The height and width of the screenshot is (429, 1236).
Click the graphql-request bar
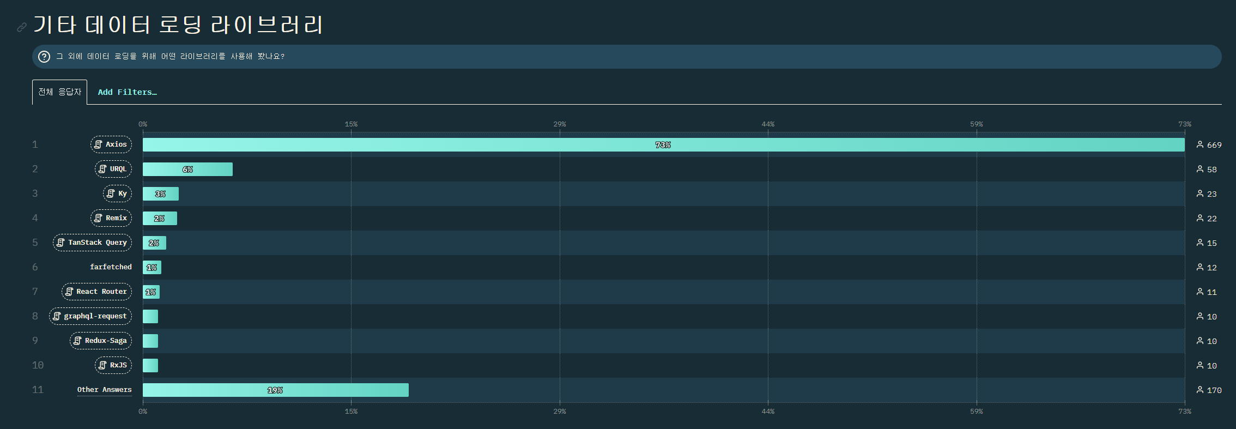coord(150,316)
